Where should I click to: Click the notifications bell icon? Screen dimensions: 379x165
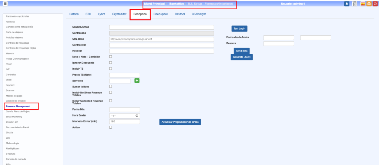point(347,4)
